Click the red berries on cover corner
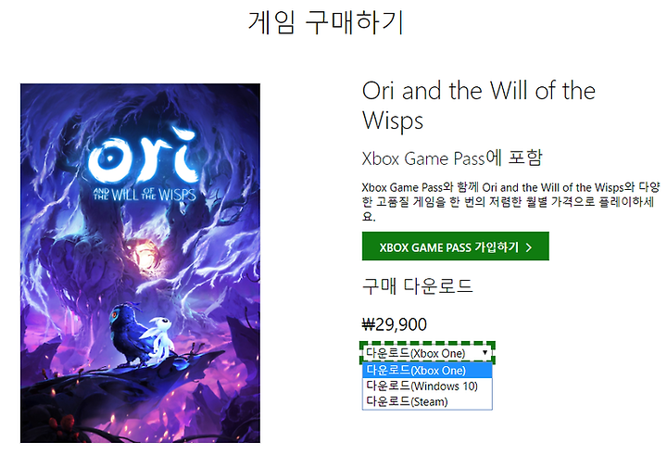 [59, 424]
